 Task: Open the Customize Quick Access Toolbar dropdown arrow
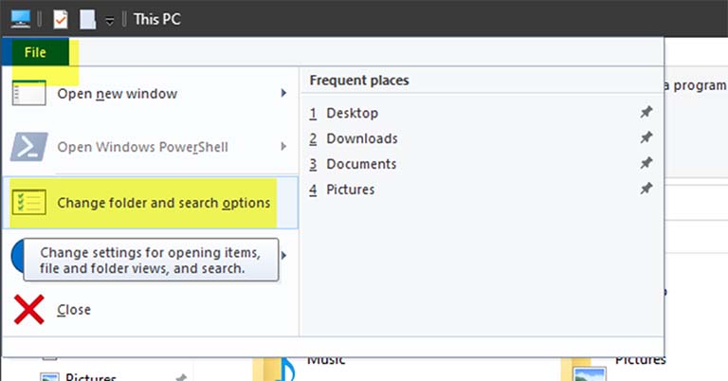tap(110, 20)
